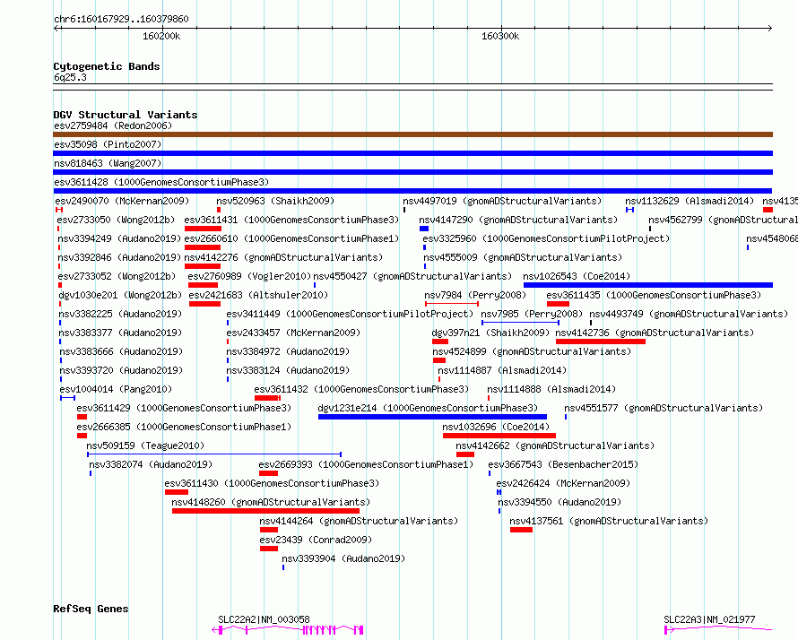This screenshot has width=798, height=640.
Task: Open esv3325960 (1000GenomesConsortiumPilotProject) label
Action: (x=546, y=238)
